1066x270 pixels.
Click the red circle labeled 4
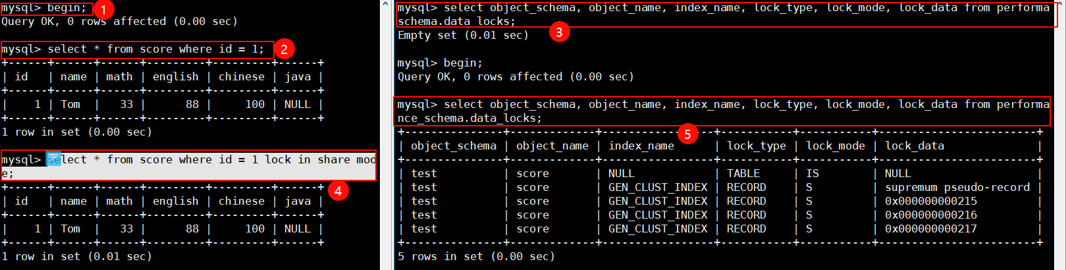pos(338,191)
